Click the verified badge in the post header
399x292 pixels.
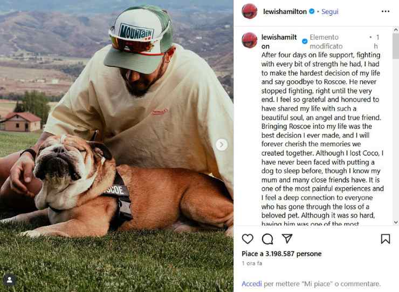point(312,11)
